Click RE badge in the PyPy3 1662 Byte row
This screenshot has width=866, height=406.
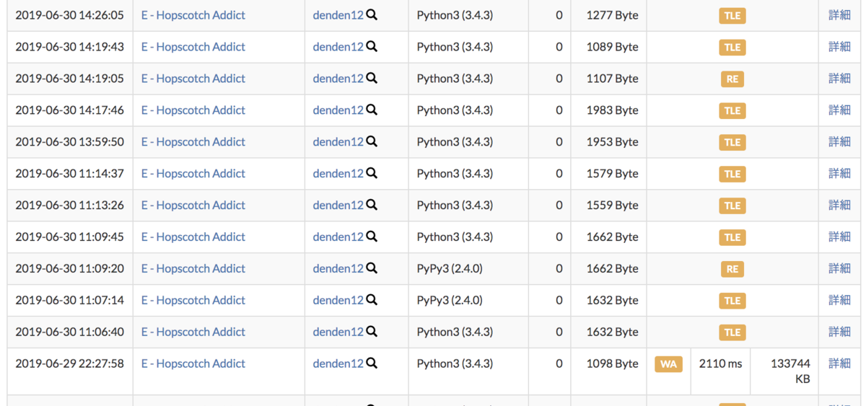(x=732, y=269)
